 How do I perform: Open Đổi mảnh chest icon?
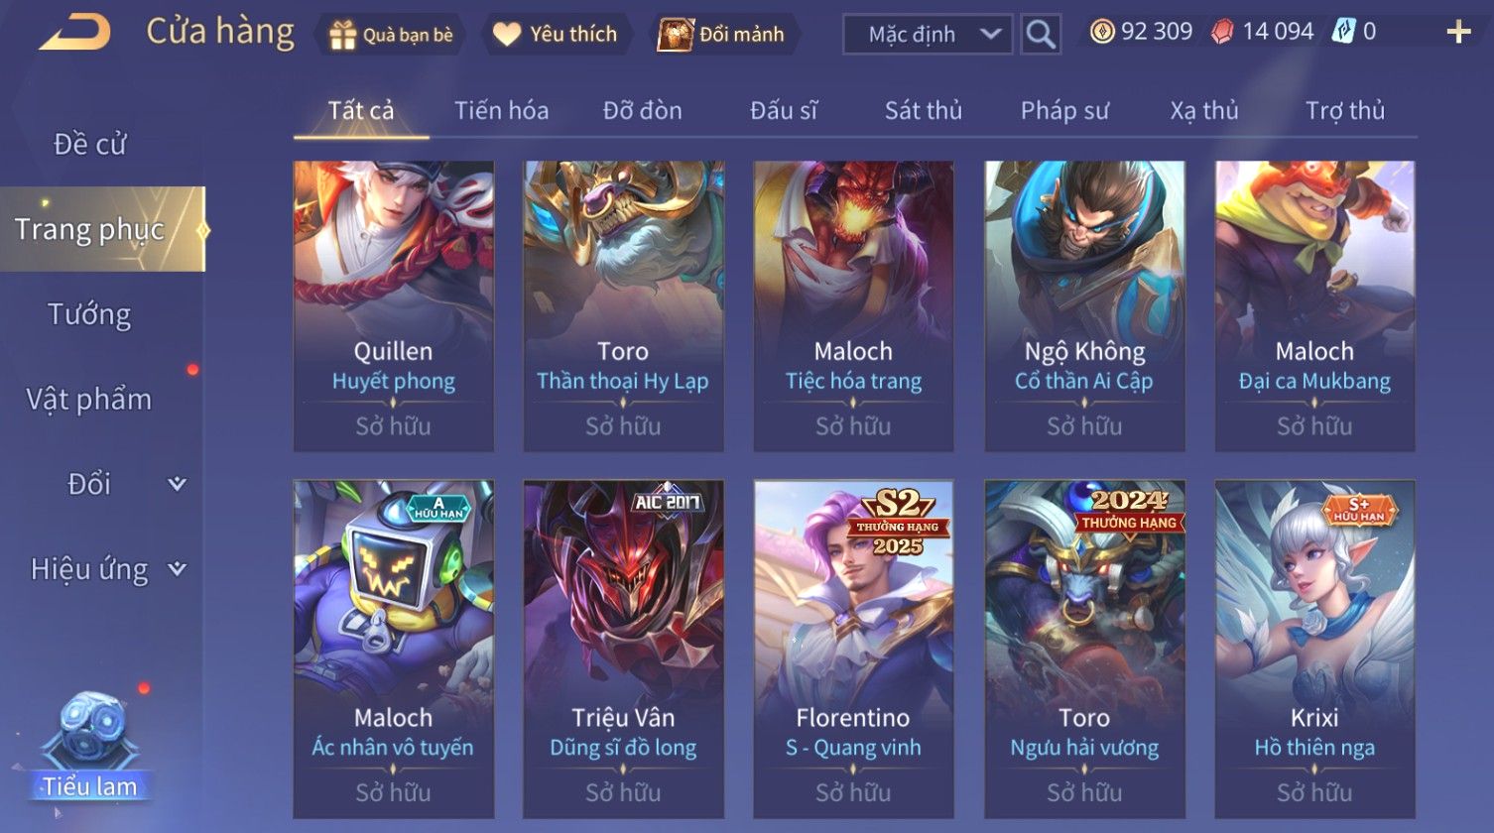[675, 35]
